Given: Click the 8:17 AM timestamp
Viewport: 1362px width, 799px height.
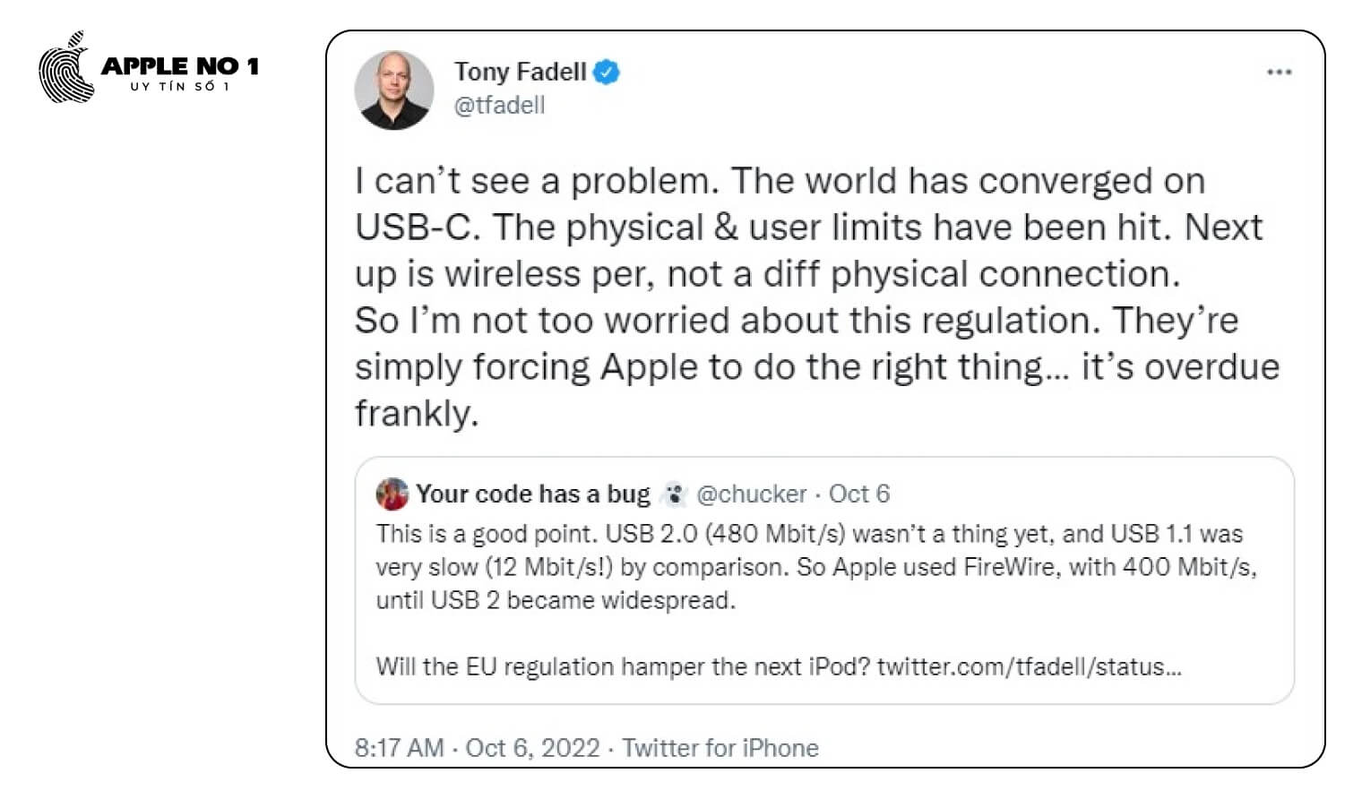Looking at the screenshot, I should tap(399, 748).
